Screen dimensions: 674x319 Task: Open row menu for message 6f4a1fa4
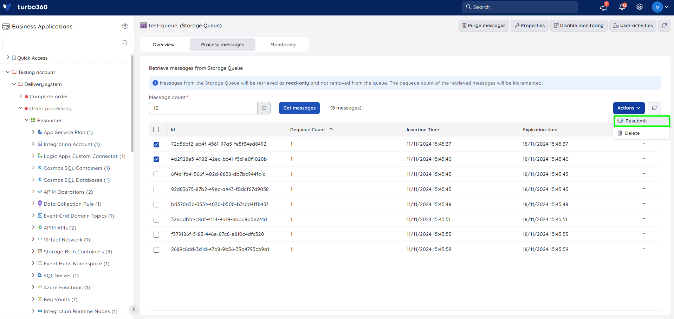click(x=643, y=174)
